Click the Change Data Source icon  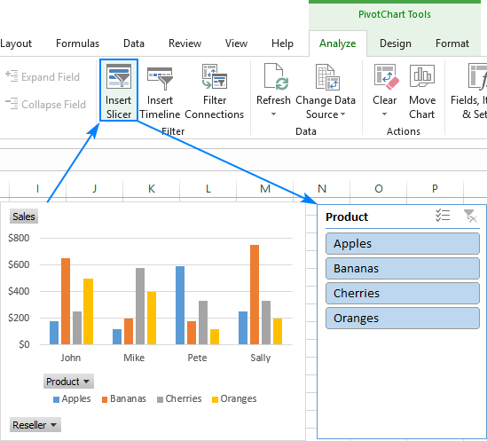[x=327, y=77]
